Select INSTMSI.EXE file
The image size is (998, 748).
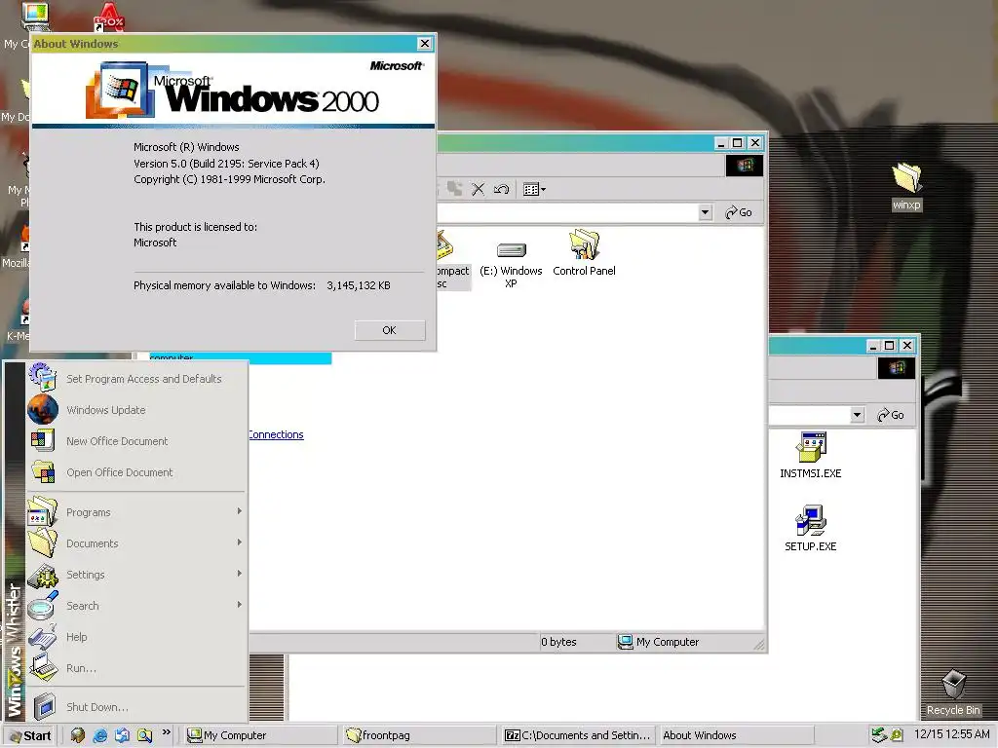[x=810, y=456]
